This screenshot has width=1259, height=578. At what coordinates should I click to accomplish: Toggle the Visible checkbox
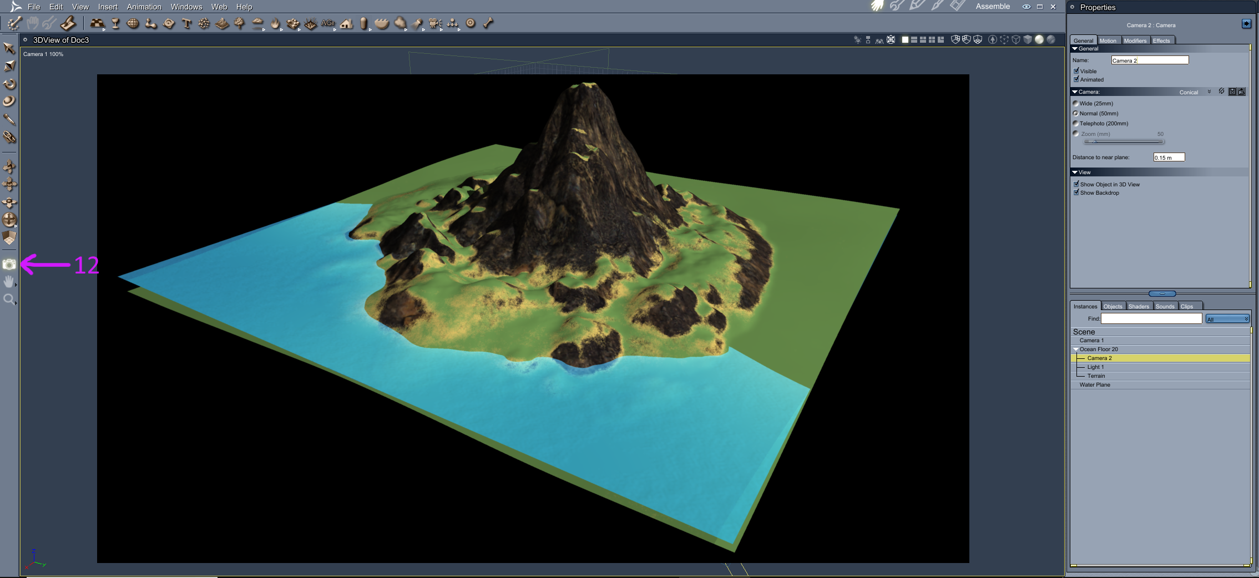pyautogui.click(x=1076, y=71)
